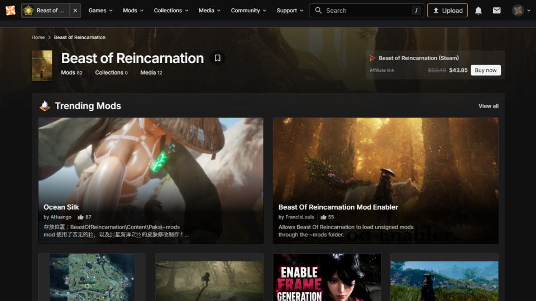Screen dimensions: 536x301
Task: Click the Mod Enabler description text
Action: [346, 231]
